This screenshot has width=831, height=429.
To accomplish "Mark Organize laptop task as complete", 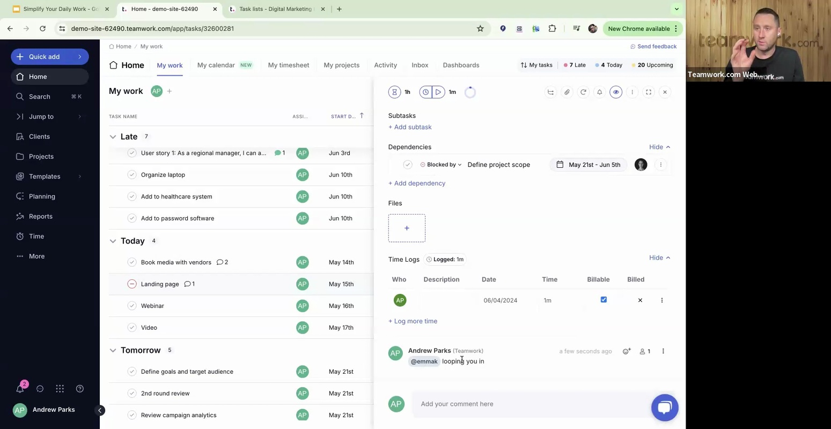I will coord(132,175).
